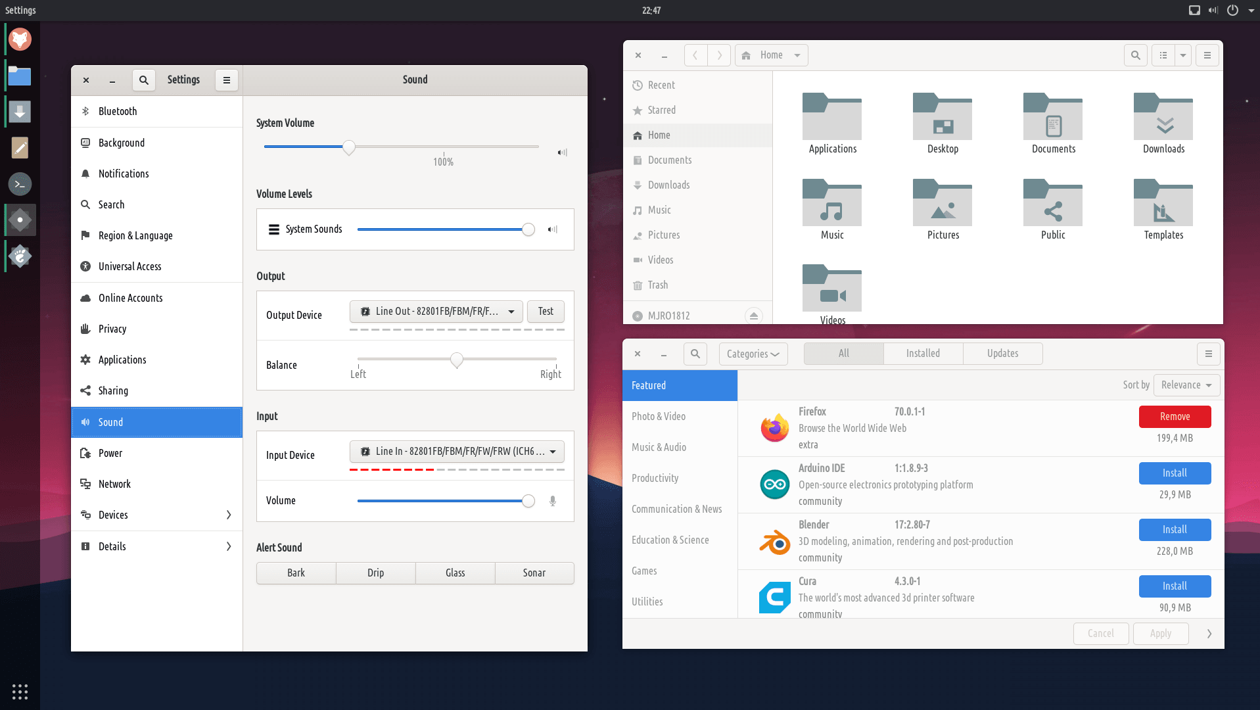Expand the Categories dropdown

click(753, 354)
